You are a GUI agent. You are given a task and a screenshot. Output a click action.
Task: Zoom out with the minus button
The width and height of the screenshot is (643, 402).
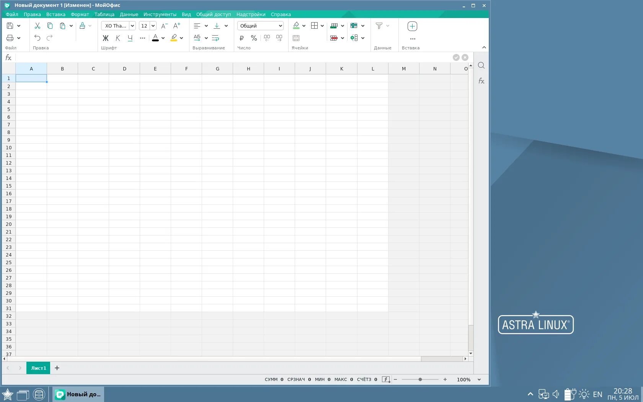click(x=395, y=379)
